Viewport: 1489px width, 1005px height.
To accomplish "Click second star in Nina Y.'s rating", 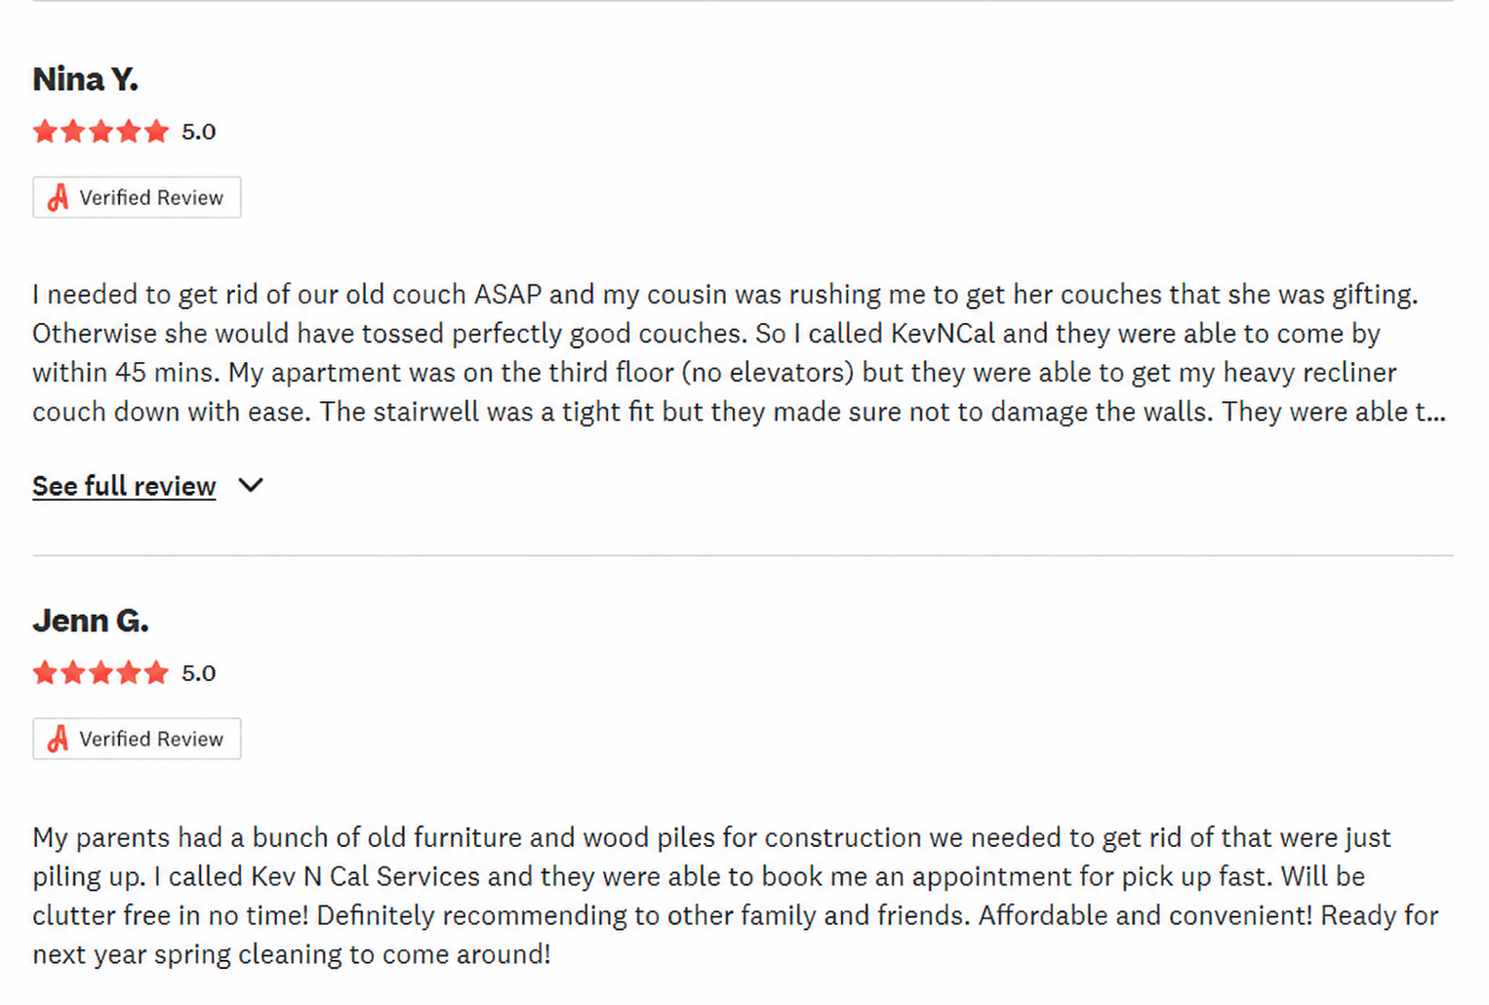I will point(73,131).
